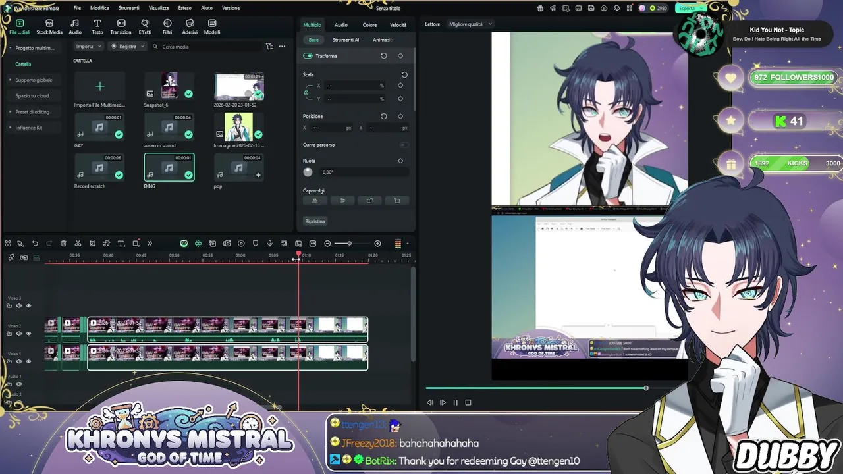Viewport: 843px width, 474px height.
Task: Click the timeline delete trash icon
Action: (x=63, y=244)
